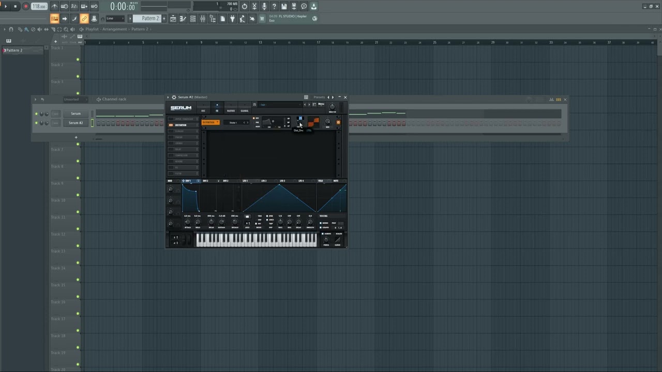Click the Stop button in transport
This screenshot has width=662, height=372.
click(16, 6)
